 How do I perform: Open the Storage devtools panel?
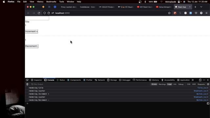click(112, 80)
